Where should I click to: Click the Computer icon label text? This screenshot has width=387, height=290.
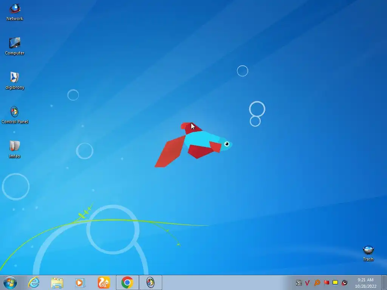15,53
